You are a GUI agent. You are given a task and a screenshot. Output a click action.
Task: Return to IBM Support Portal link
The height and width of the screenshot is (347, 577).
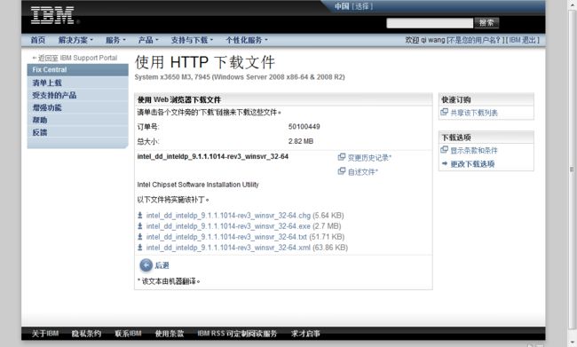(75, 58)
